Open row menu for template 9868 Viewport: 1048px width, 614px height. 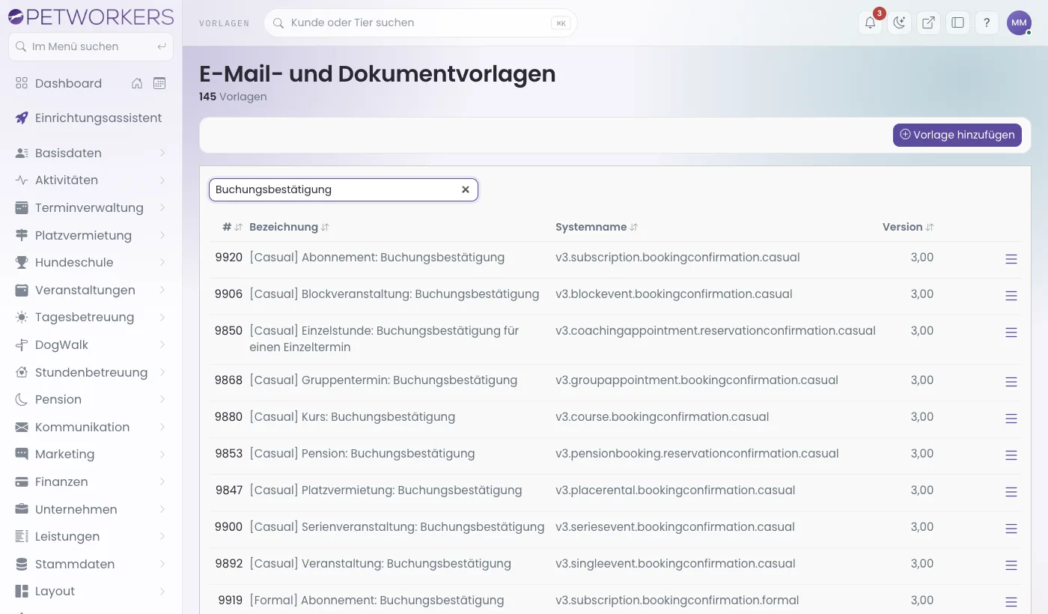click(1011, 382)
